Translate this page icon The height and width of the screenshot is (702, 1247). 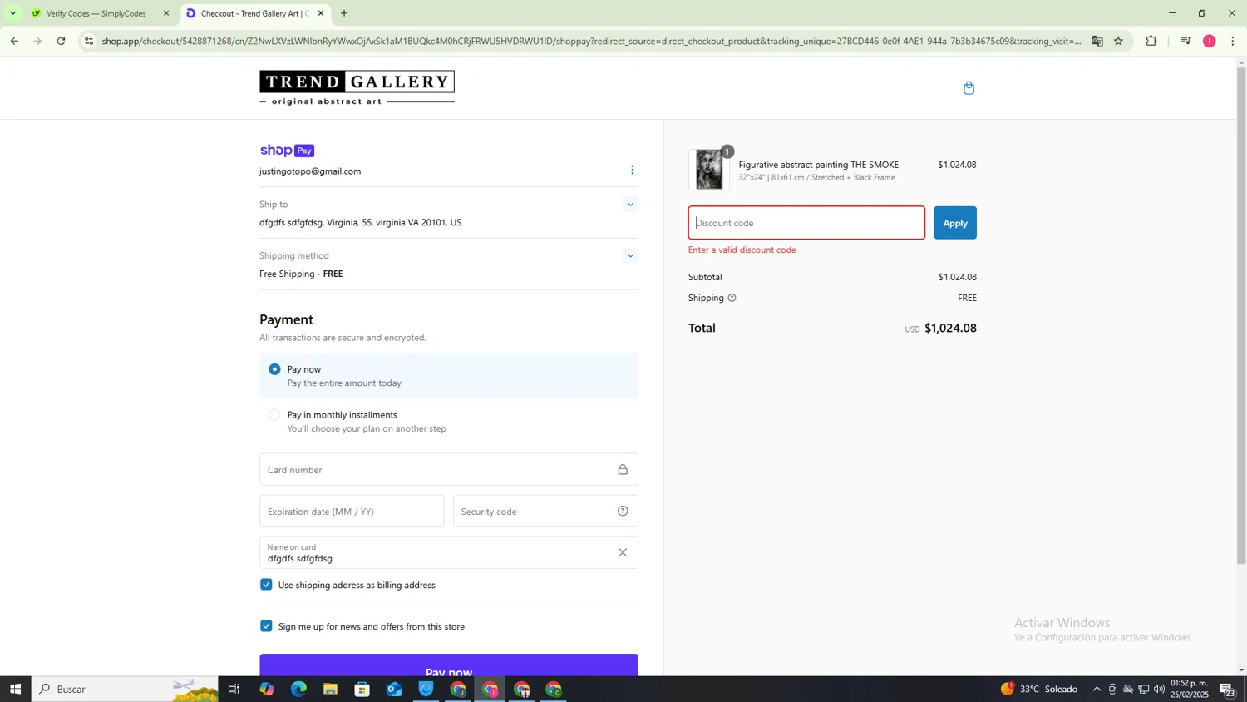1097,41
